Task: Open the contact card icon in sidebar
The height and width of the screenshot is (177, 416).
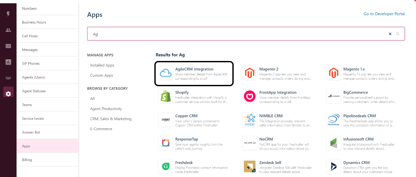Action: pos(8,46)
